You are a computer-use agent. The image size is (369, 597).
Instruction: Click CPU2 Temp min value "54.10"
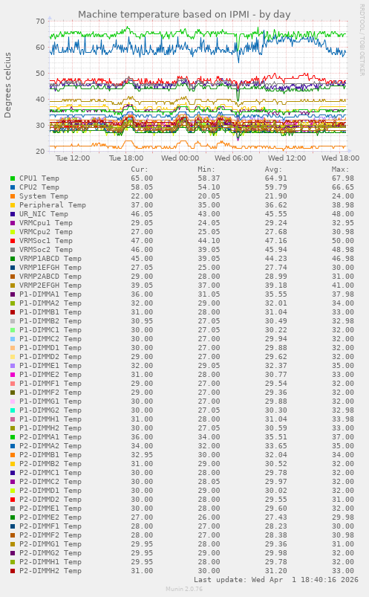tap(209, 187)
